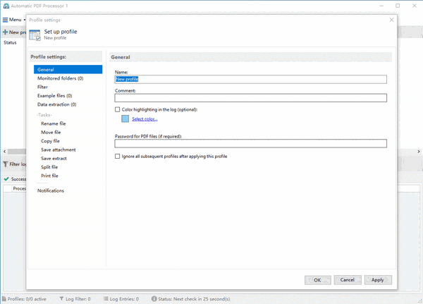Click the Select color... link

[145, 118]
